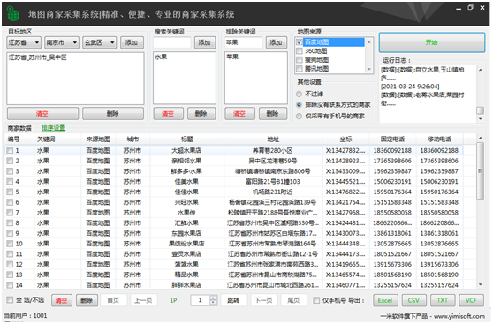Add the search keyword
This screenshot has height=324, width=493.
pyautogui.click(x=205, y=42)
